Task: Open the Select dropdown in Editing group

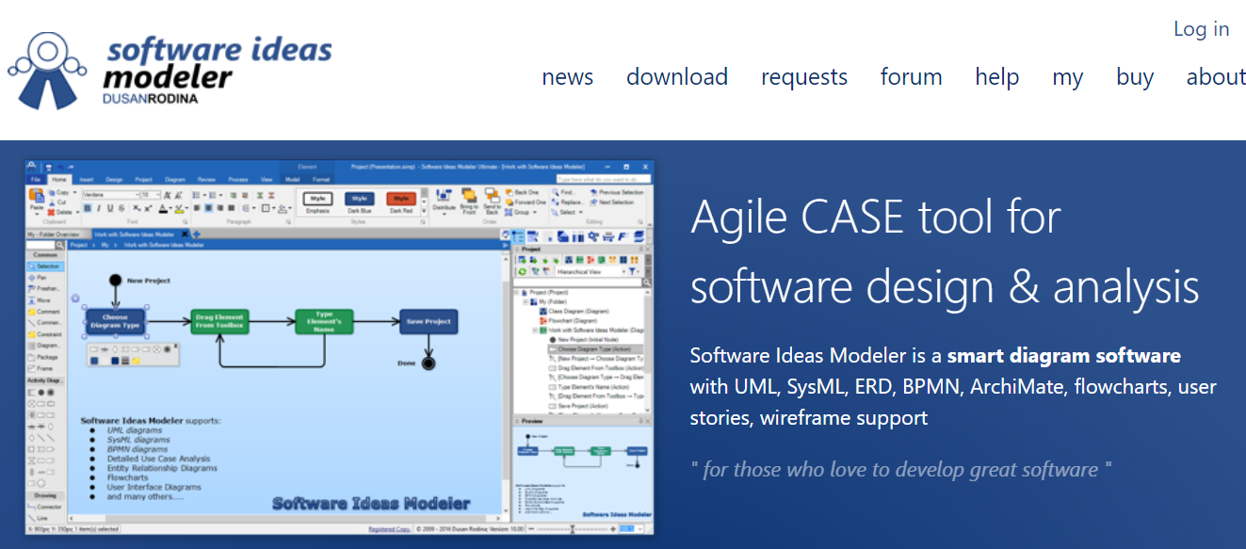Action: pyautogui.click(x=567, y=212)
